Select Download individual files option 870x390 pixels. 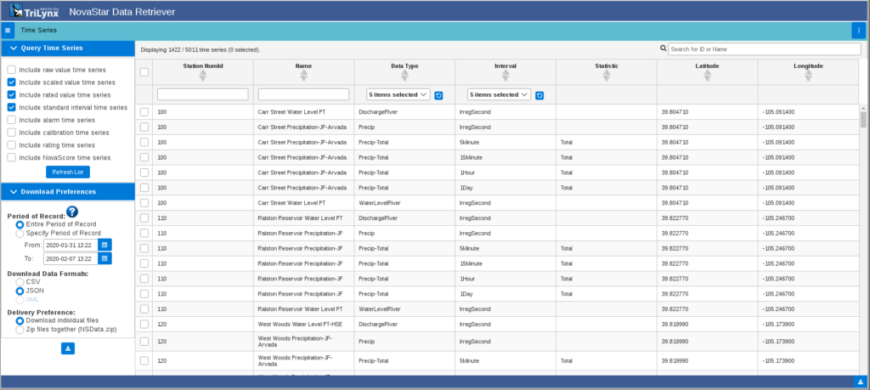[x=20, y=320]
